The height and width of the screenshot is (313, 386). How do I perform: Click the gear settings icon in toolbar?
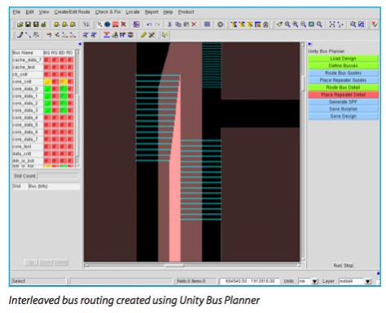[x=220, y=25]
